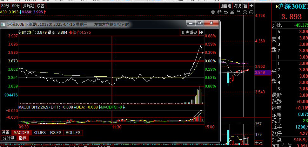308x147 pixels.
Task: Open 设置 below the MACD chart
Action: point(6,132)
